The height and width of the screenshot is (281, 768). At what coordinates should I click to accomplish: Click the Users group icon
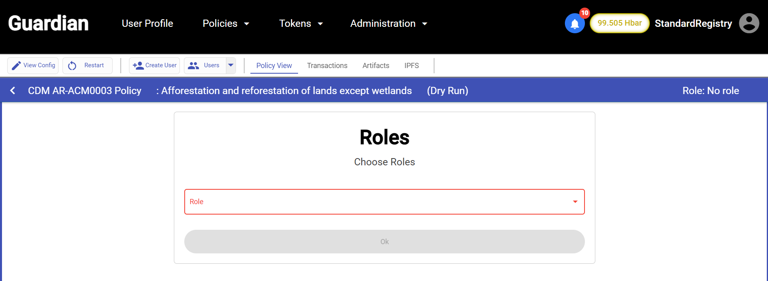point(194,66)
